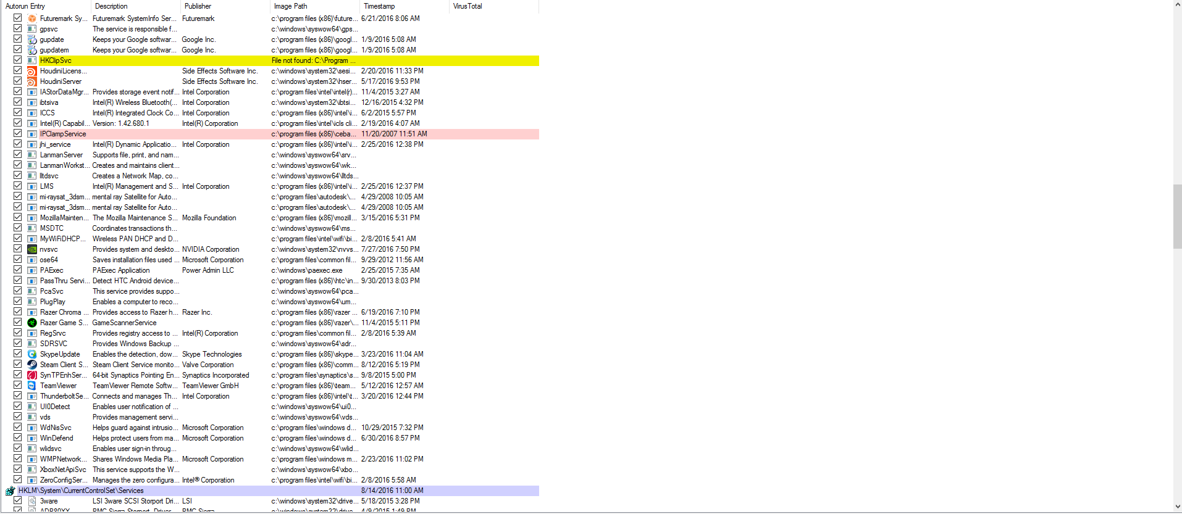Image resolution: width=1182 pixels, height=514 pixels.
Task: Click the gupdate installer icon
Action: point(32,39)
